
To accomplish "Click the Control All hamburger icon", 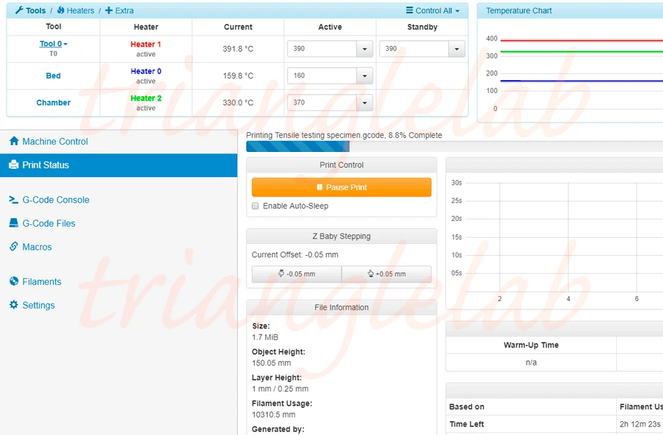I will (409, 10).
